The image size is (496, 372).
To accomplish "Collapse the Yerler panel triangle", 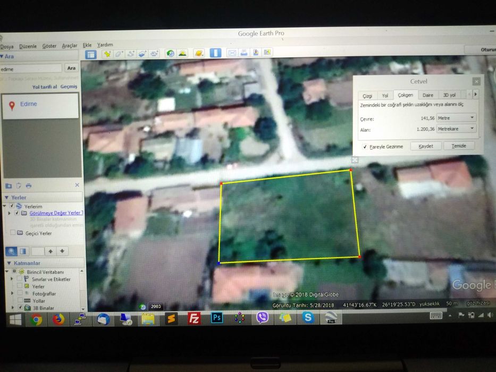I will click(x=6, y=197).
